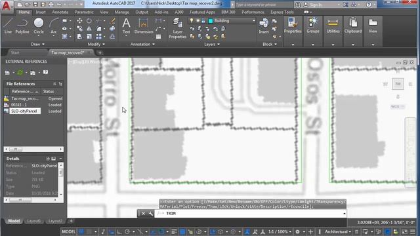Image resolution: width=420 pixels, height=236 pixels.
Task: Click the Plot printer icon in quick access toolbar
Action: click(x=51, y=5)
